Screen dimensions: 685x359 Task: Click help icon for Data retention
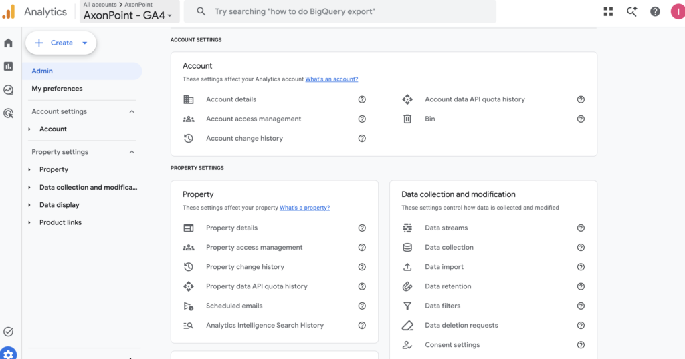tap(581, 286)
